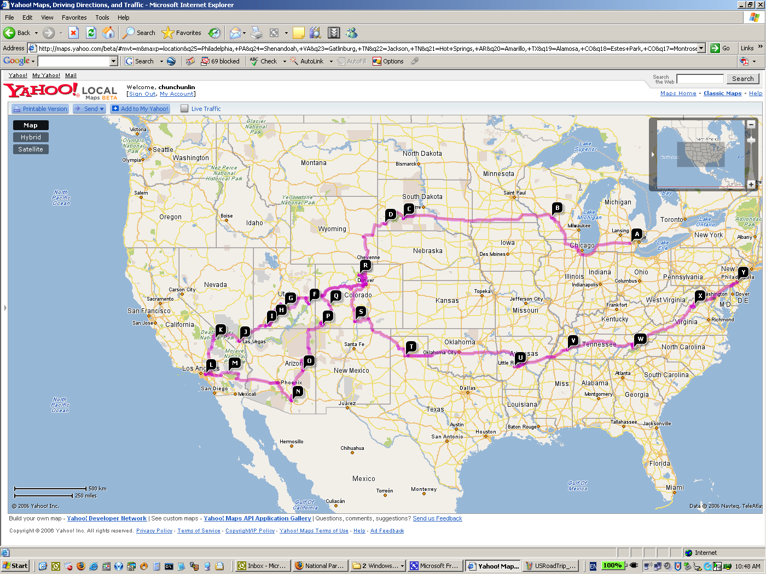Expand the address bar URL dropdown

(701, 48)
